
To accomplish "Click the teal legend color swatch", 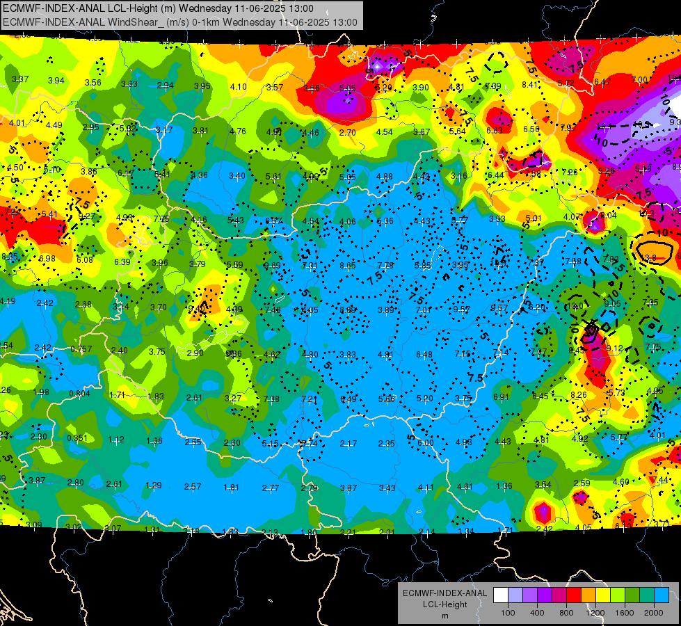I will pyautogui.click(x=647, y=595).
